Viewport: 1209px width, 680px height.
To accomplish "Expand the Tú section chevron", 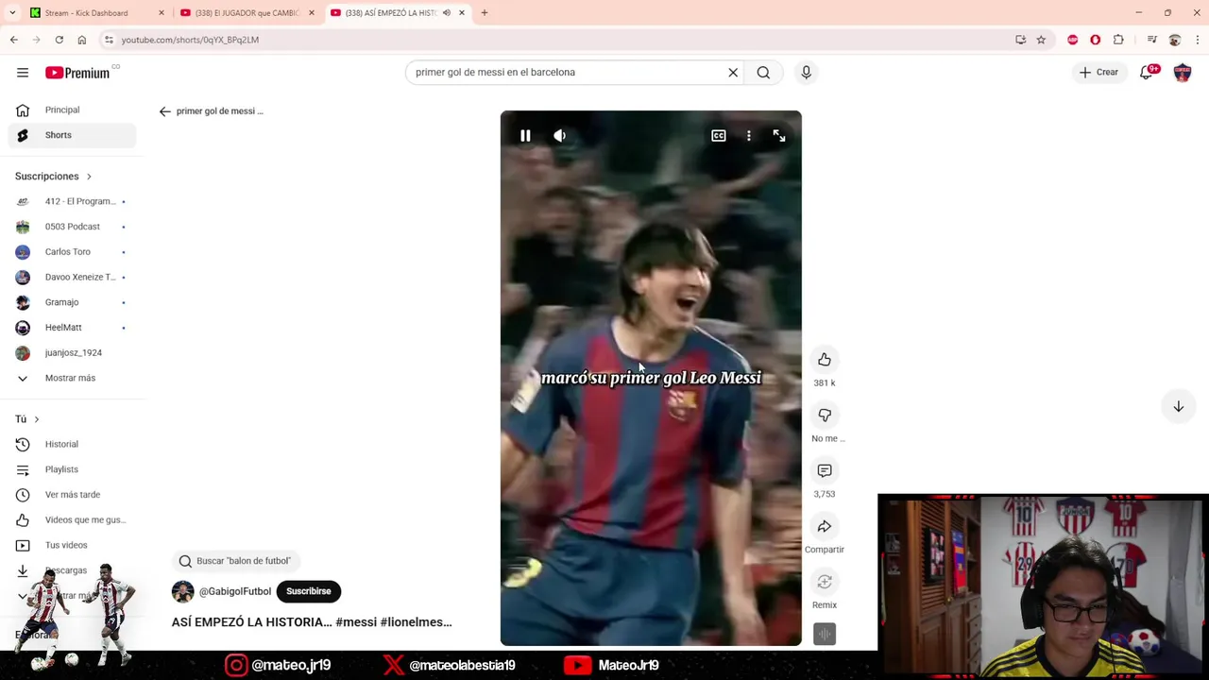I will (x=37, y=419).
